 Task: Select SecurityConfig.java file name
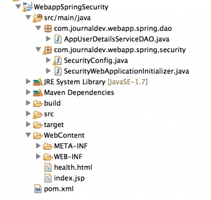click(96, 61)
